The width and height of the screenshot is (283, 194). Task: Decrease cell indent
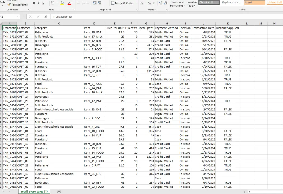(x=95, y=3)
